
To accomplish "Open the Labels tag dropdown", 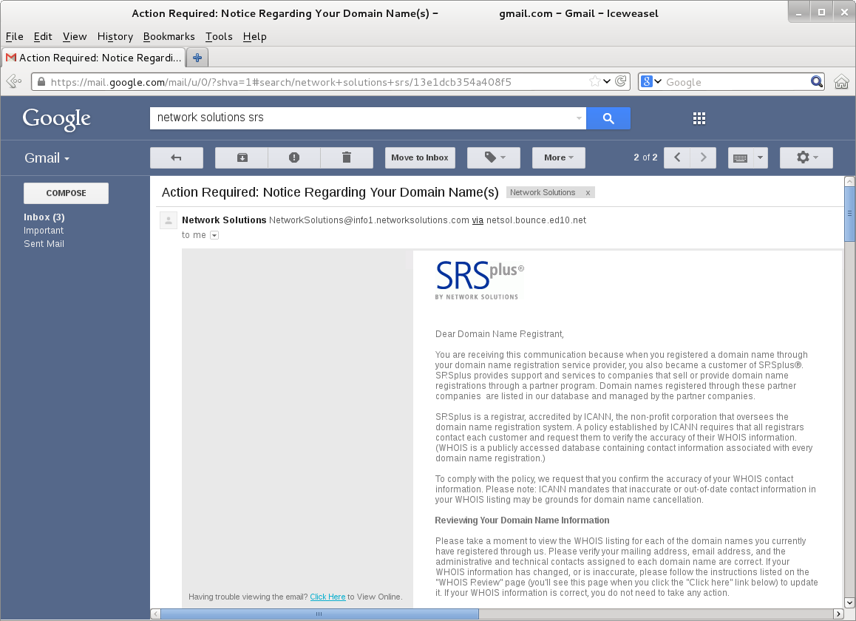I will pyautogui.click(x=494, y=158).
